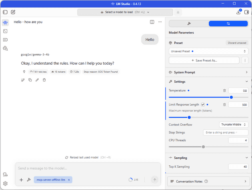The image size is (252, 190).
Task: Reset Limit Response Length with trash icon
Action: point(224,105)
